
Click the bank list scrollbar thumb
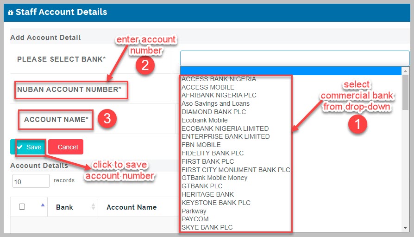click(405, 92)
